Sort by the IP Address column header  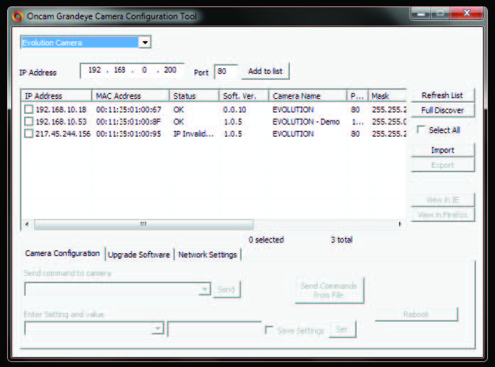(57, 96)
